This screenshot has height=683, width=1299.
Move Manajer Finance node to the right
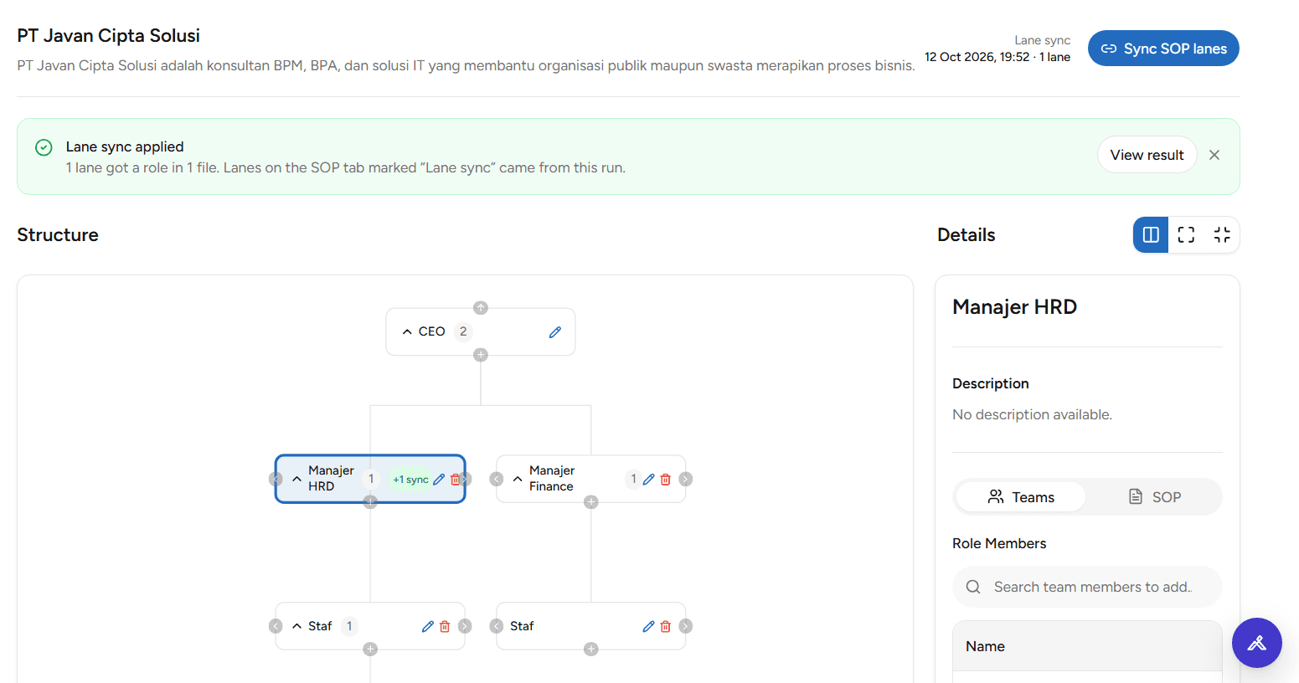tap(686, 479)
